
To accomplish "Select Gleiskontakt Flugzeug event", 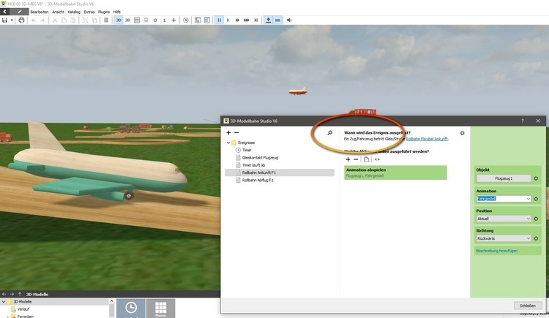I will [x=260, y=158].
